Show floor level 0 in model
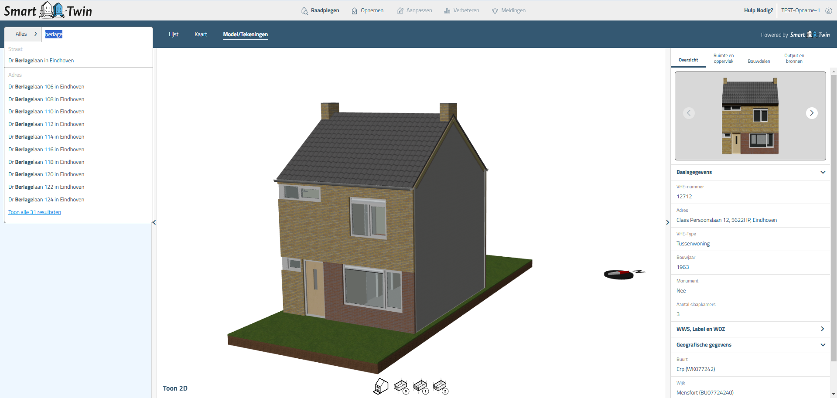837x398 pixels. click(x=400, y=387)
